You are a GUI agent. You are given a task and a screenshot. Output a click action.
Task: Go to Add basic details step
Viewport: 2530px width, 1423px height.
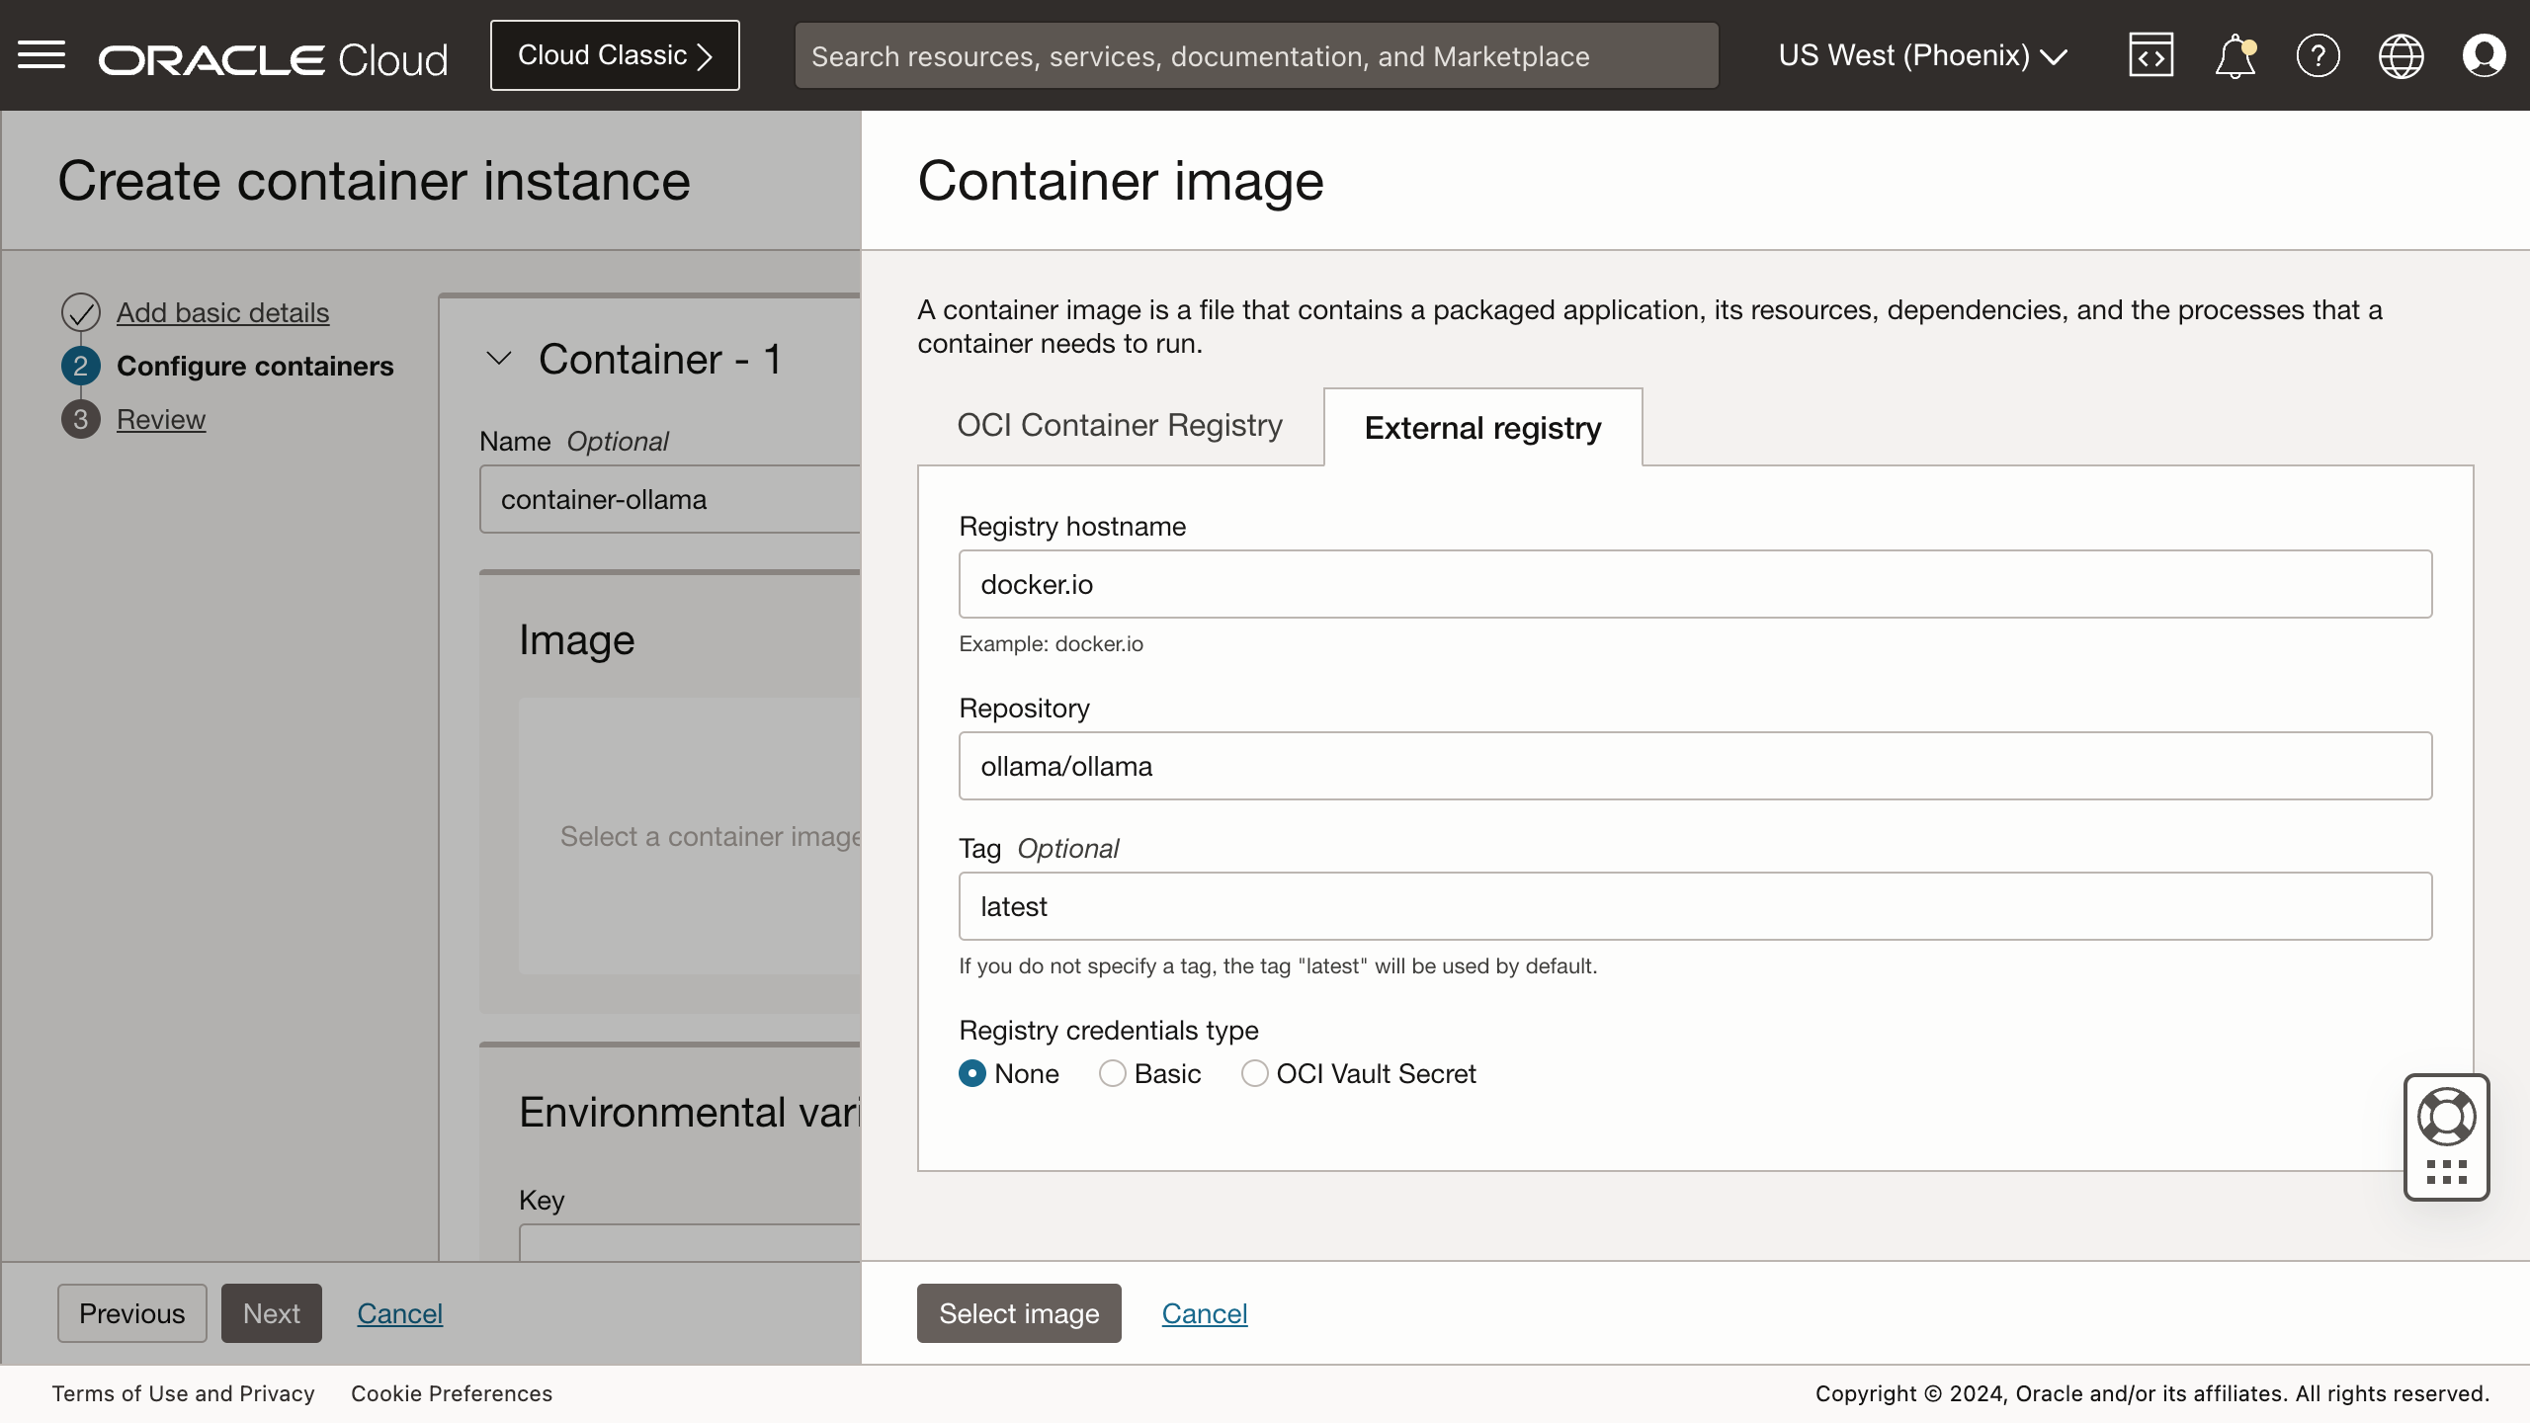(x=222, y=312)
